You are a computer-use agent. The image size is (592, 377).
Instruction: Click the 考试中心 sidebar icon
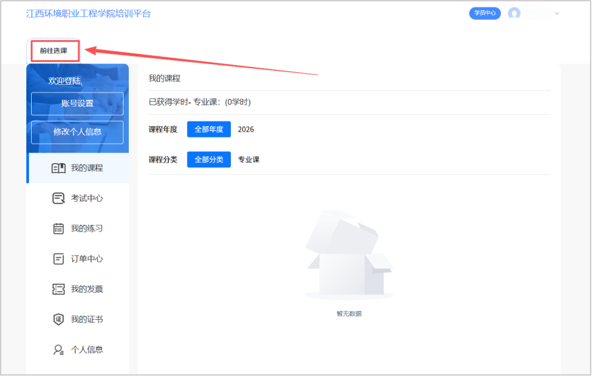point(58,198)
